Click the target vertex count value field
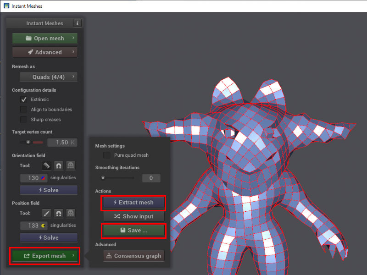This screenshot has height=275, width=367. coord(62,143)
